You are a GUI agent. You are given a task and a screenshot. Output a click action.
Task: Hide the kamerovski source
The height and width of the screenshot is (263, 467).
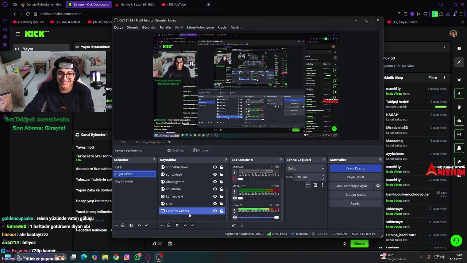(x=215, y=196)
